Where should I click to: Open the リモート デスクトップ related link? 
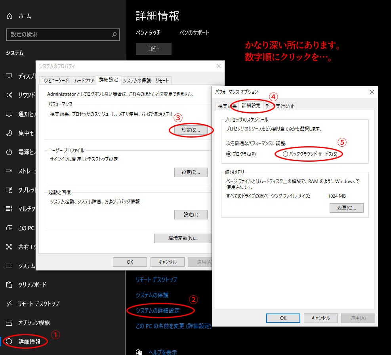(x=156, y=279)
